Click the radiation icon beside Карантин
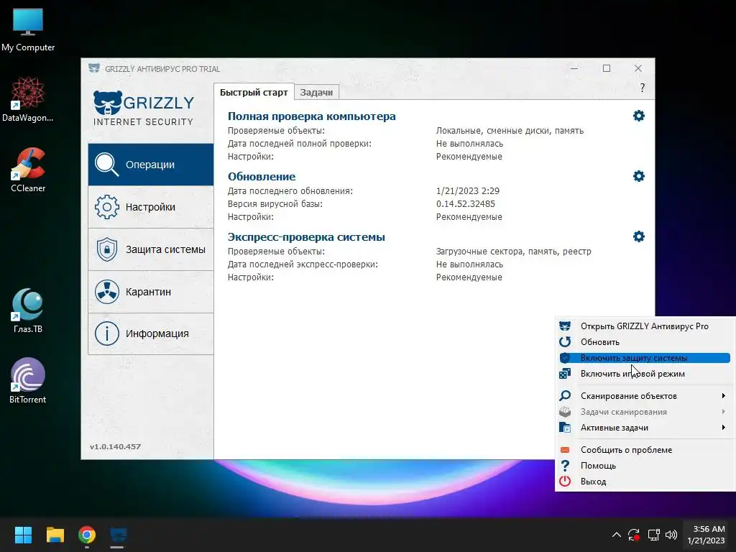 (106, 292)
